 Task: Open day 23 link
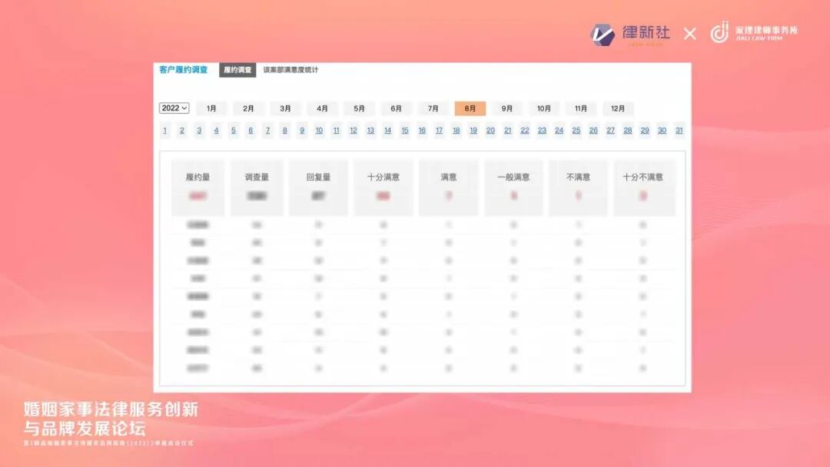tap(542, 130)
